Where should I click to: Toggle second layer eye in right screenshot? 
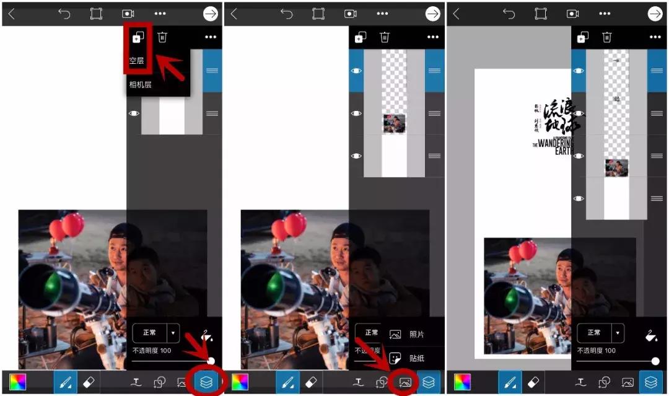[579, 113]
